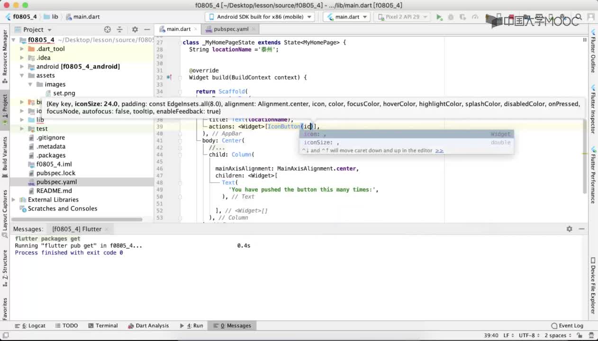This screenshot has height=341, width=598.
Task: Switch to main.dart editor tab
Action: coord(178,29)
